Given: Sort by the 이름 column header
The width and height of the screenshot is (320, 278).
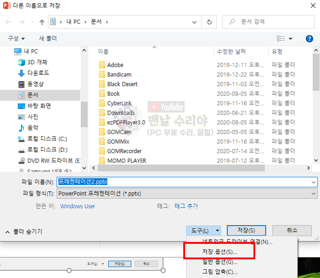Looking at the screenshot, I should 103,51.
